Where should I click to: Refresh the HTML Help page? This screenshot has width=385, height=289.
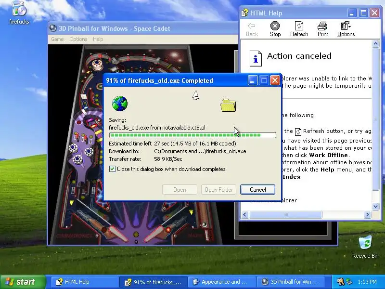click(299, 29)
